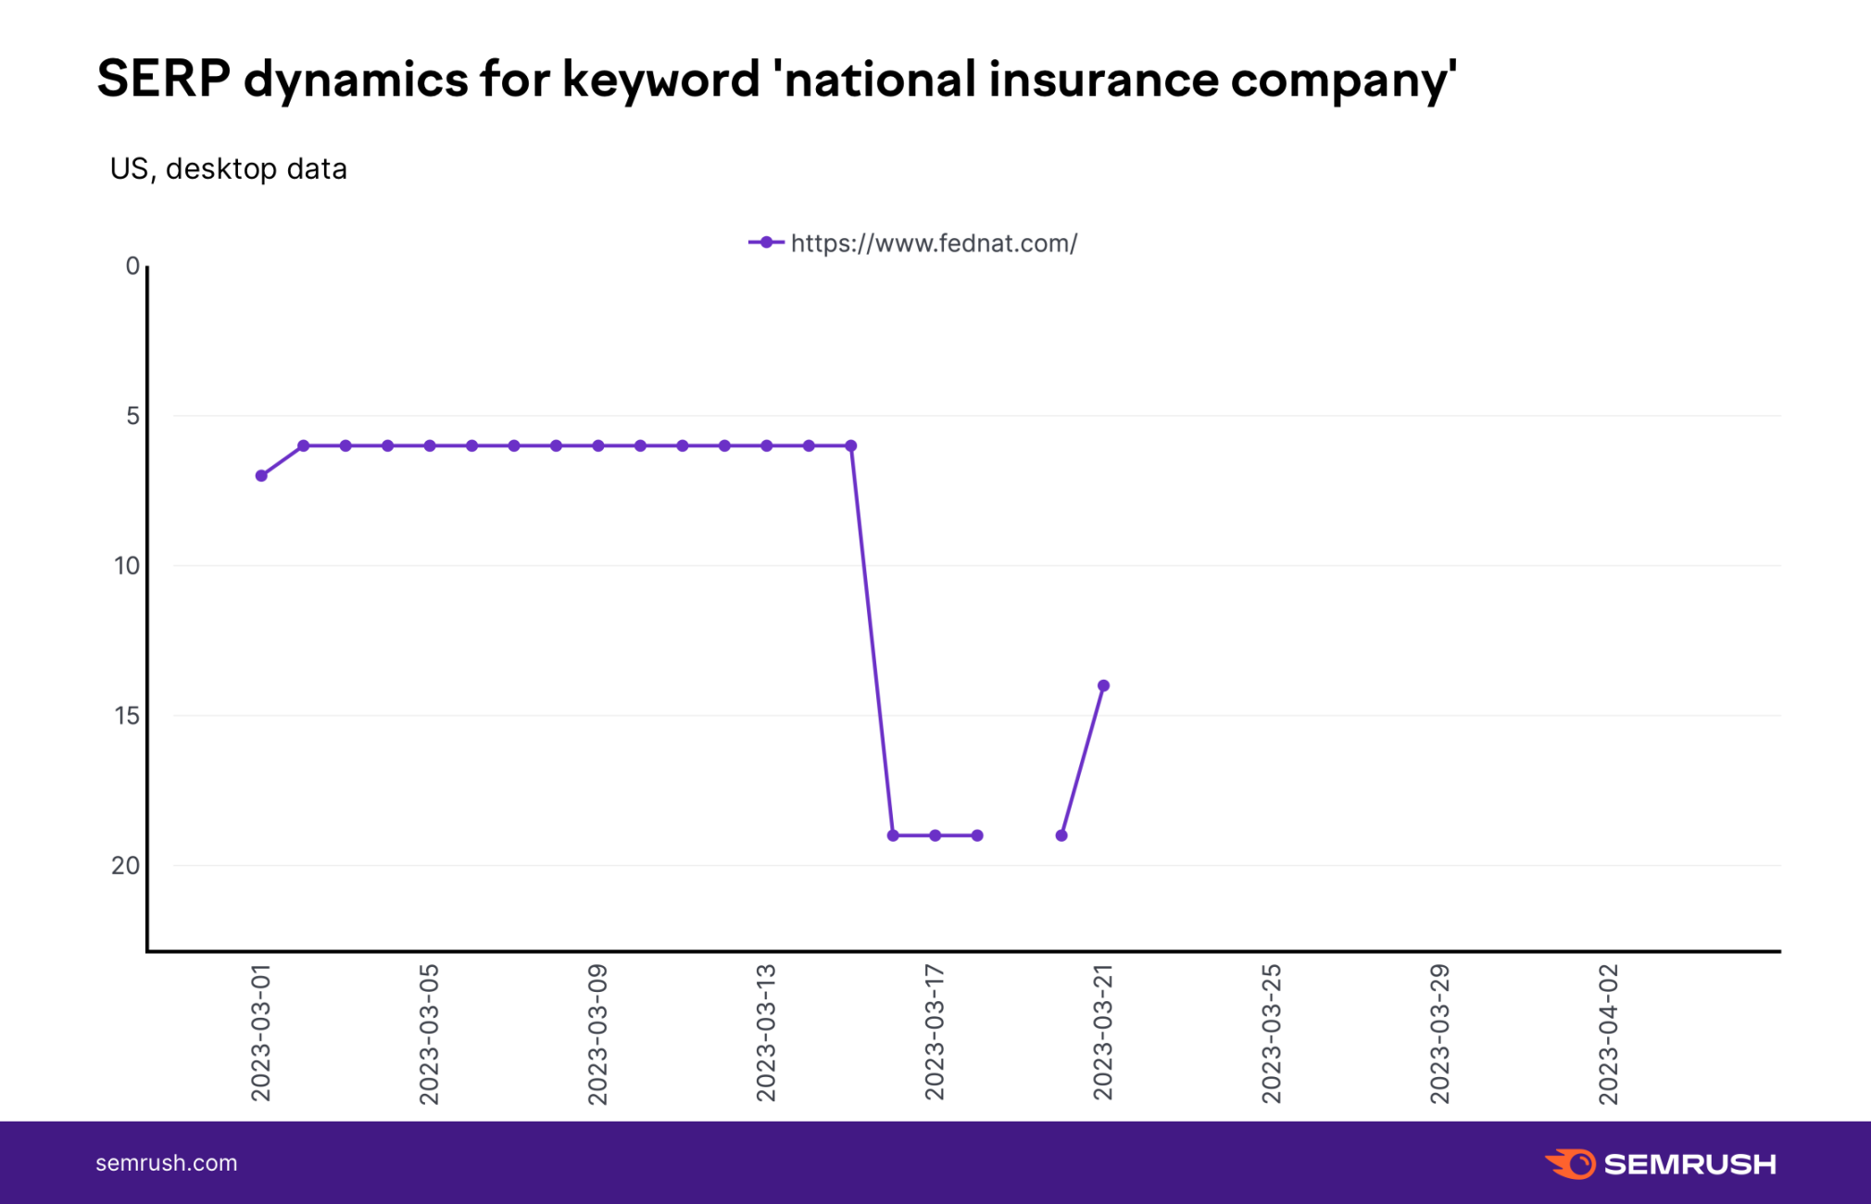Select the 2023-03-17 date on the axis

click(x=935, y=1033)
